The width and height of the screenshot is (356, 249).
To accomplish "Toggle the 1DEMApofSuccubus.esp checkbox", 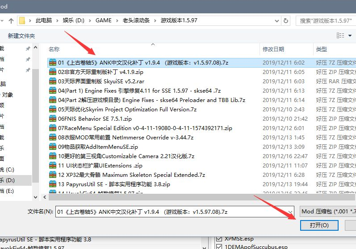I will click(219, 246).
